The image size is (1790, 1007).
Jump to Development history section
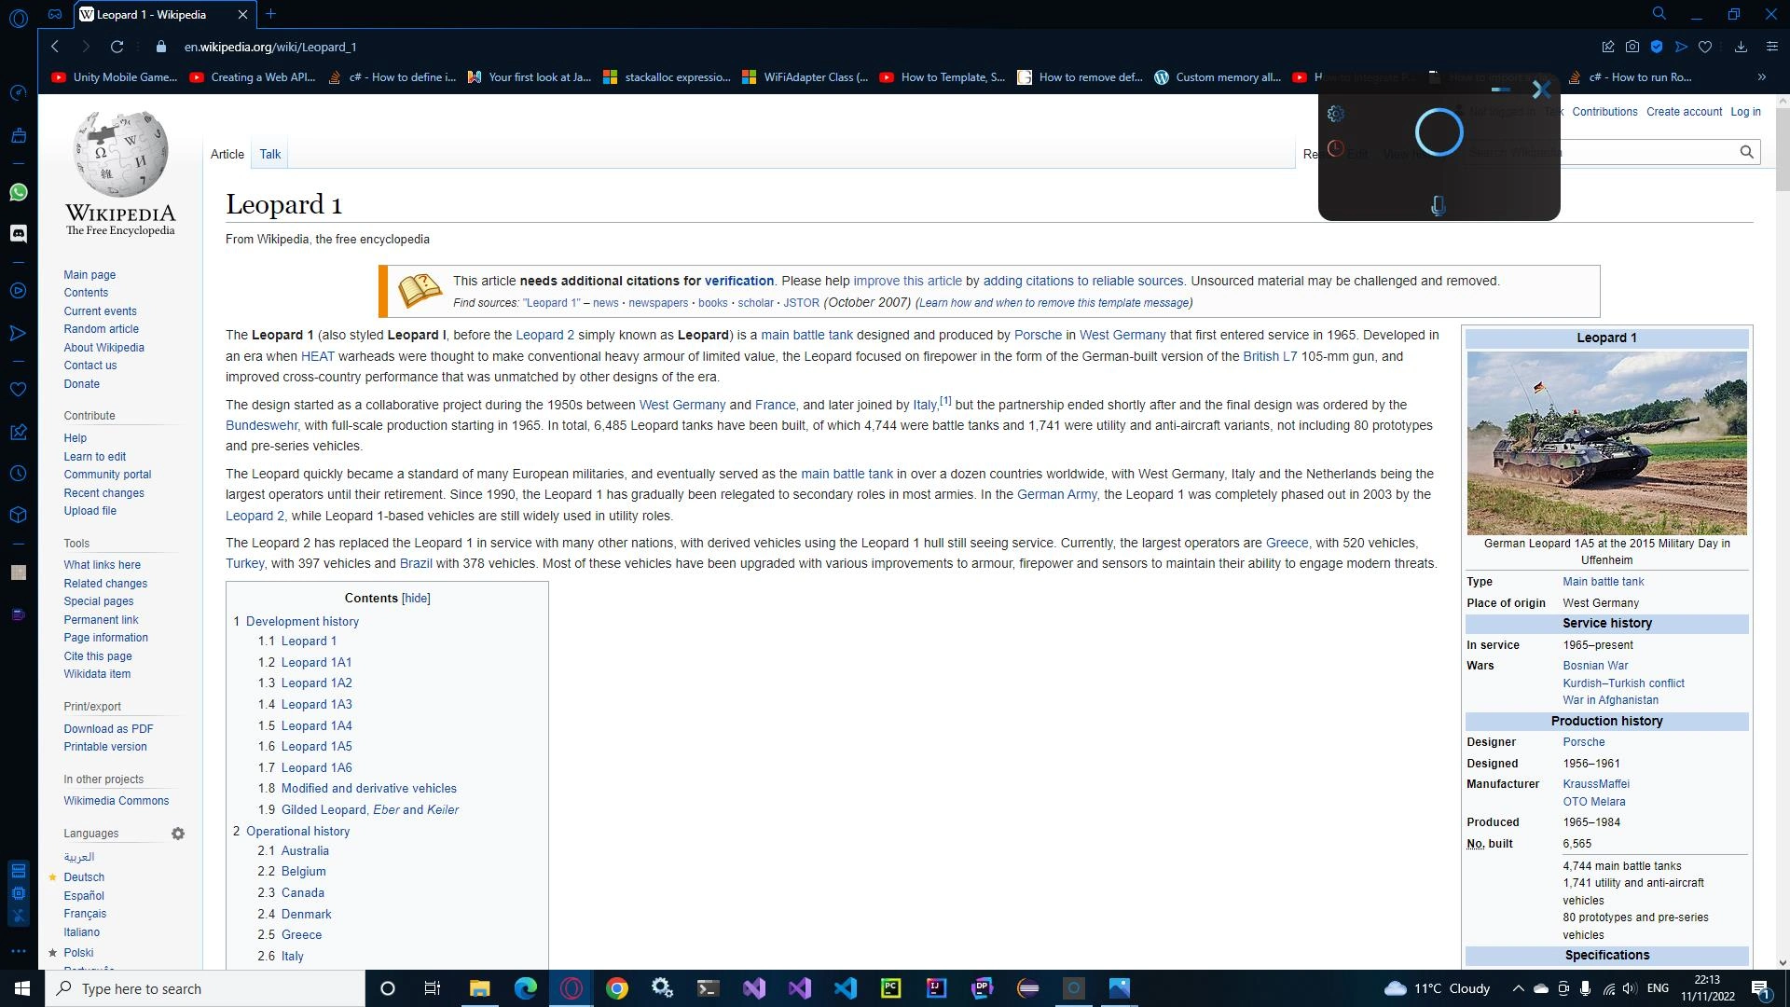[x=302, y=622]
